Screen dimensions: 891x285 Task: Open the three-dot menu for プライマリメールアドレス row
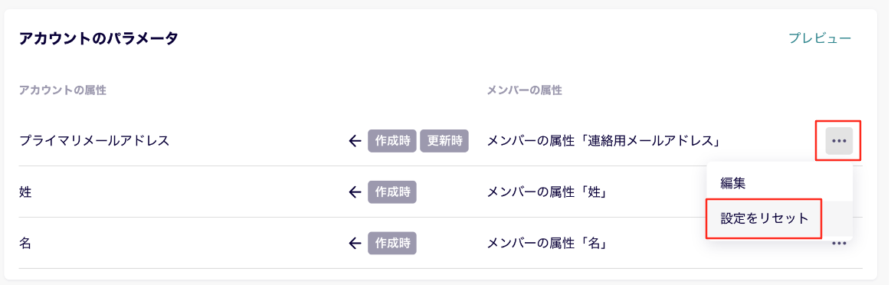click(839, 141)
